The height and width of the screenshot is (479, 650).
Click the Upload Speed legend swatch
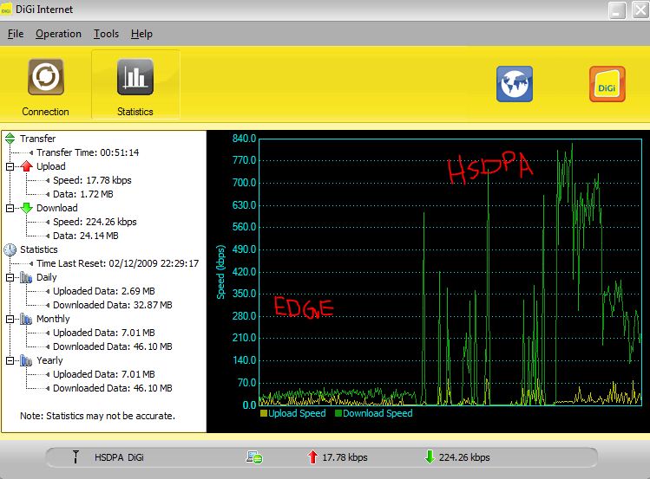pyautogui.click(x=263, y=413)
